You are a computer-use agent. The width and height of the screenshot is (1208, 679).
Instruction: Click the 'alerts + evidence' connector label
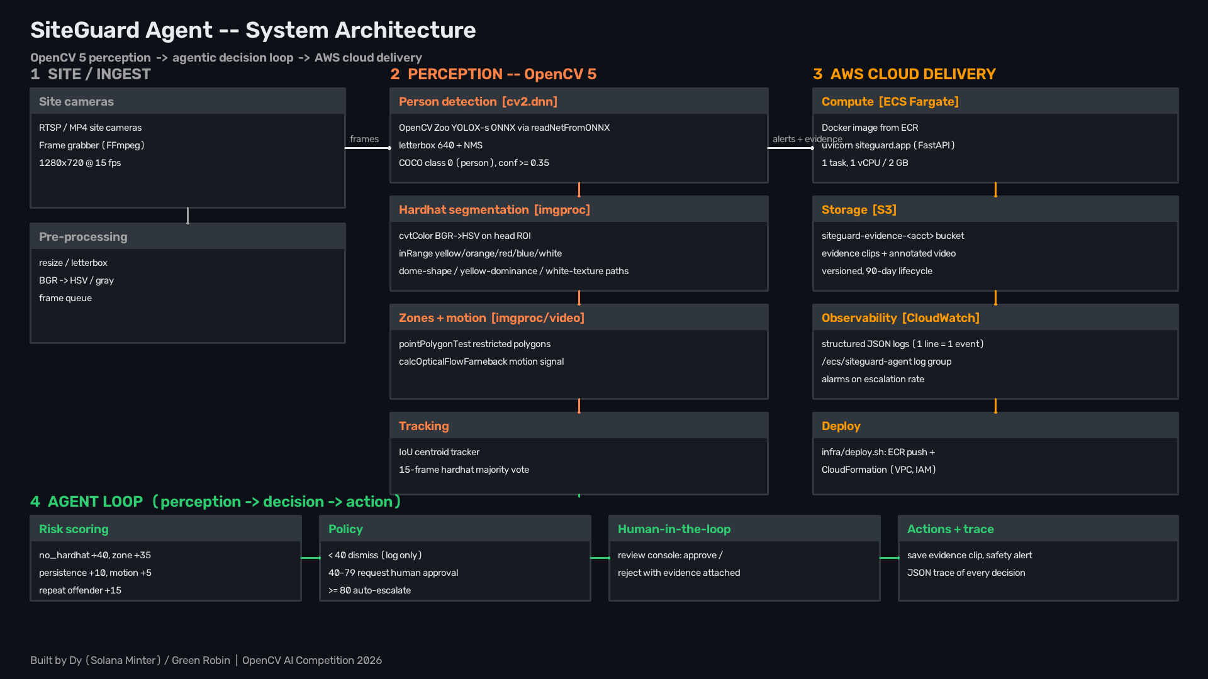pyautogui.click(x=807, y=139)
